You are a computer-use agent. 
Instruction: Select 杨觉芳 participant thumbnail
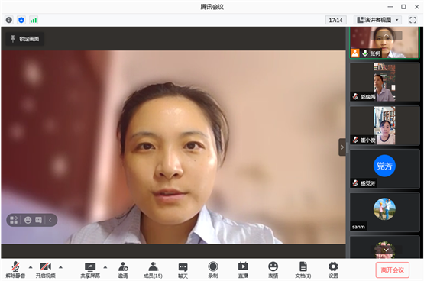pos(384,169)
